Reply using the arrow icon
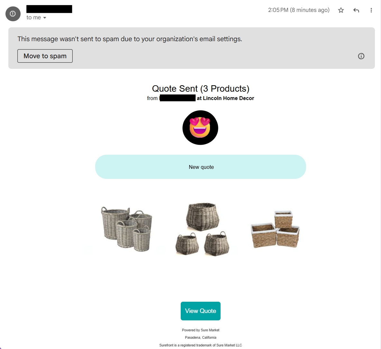Viewport: 381px width, 349px height. coord(356,10)
